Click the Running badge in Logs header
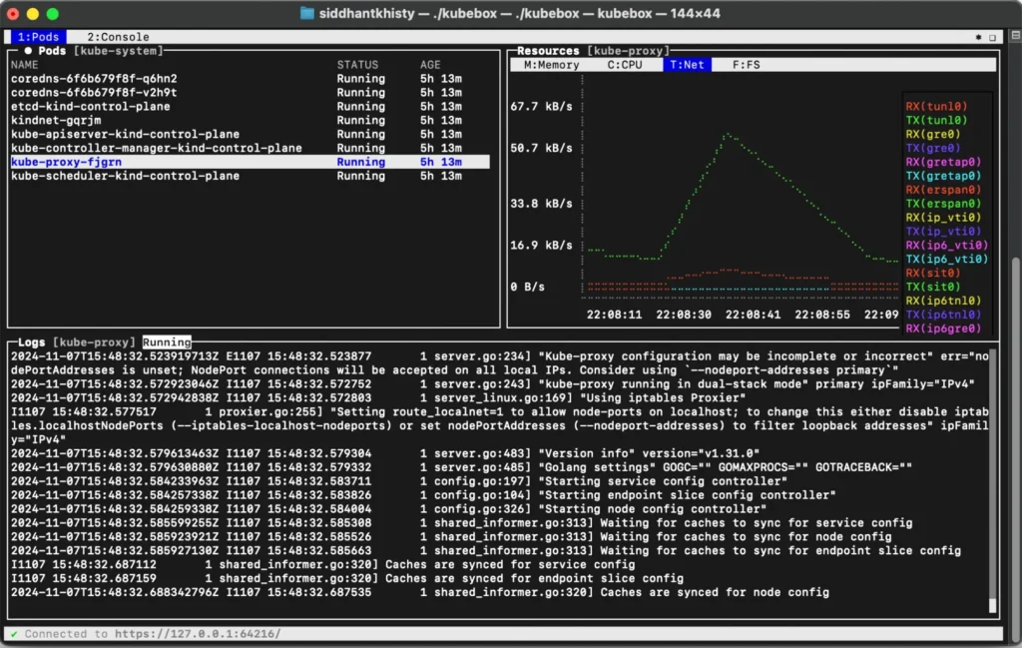Image resolution: width=1022 pixels, height=648 pixels. [167, 342]
